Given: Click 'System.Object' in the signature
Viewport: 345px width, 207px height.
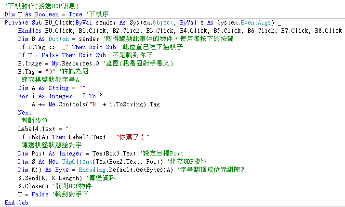Looking at the screenshot, I should (x=151, y=23).
